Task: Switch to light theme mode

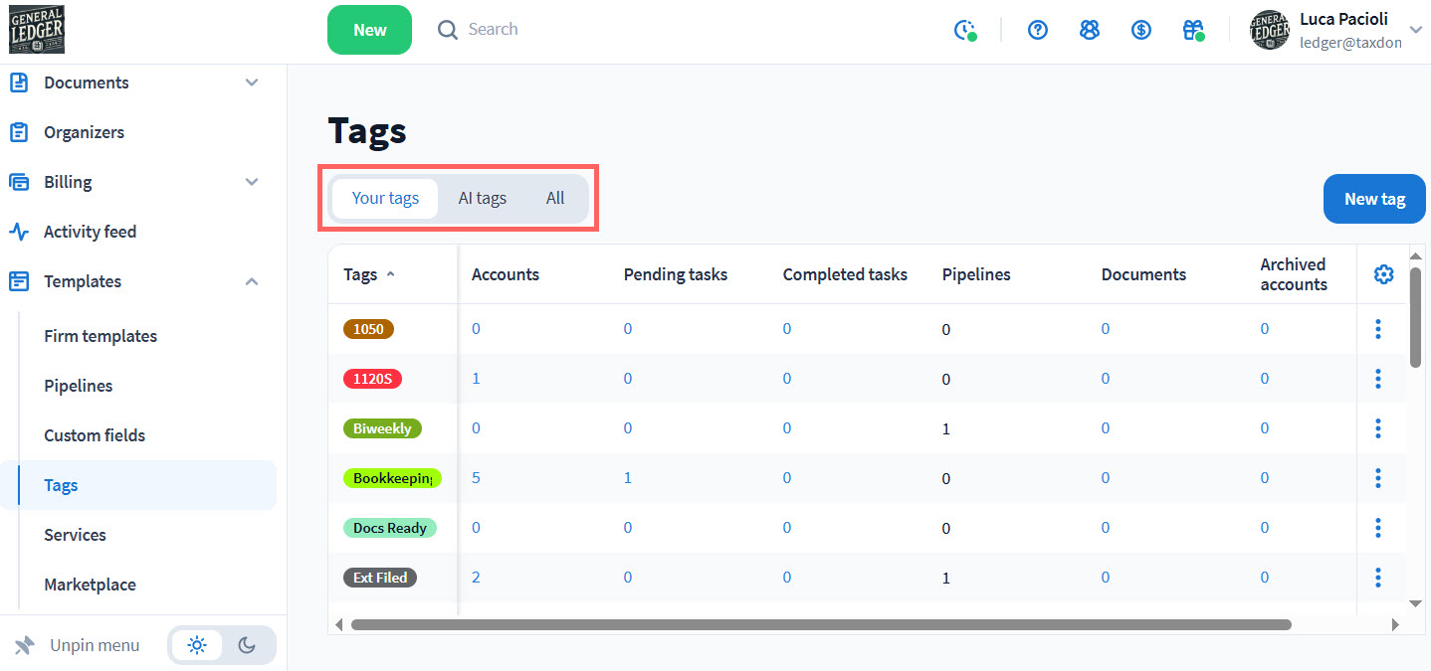Action: [x=197, y=646]
